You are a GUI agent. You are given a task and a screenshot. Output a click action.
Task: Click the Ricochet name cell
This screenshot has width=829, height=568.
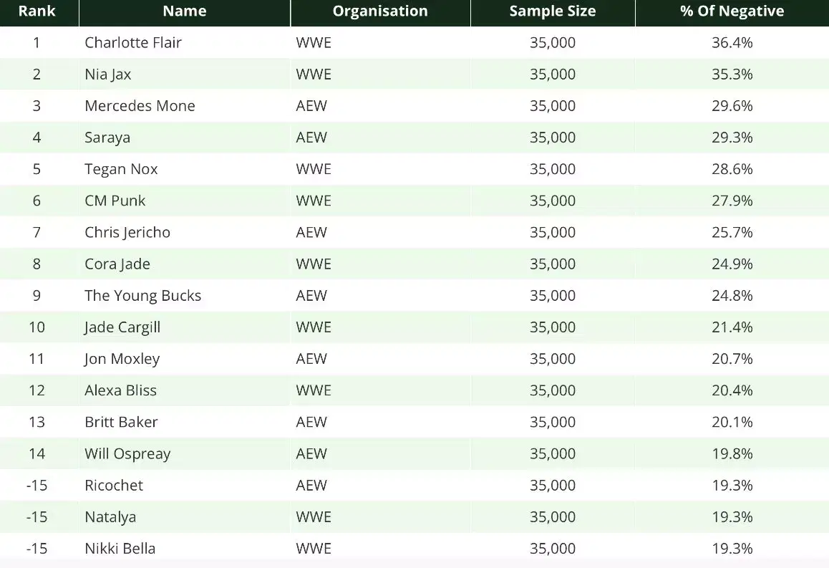point(114,486)
